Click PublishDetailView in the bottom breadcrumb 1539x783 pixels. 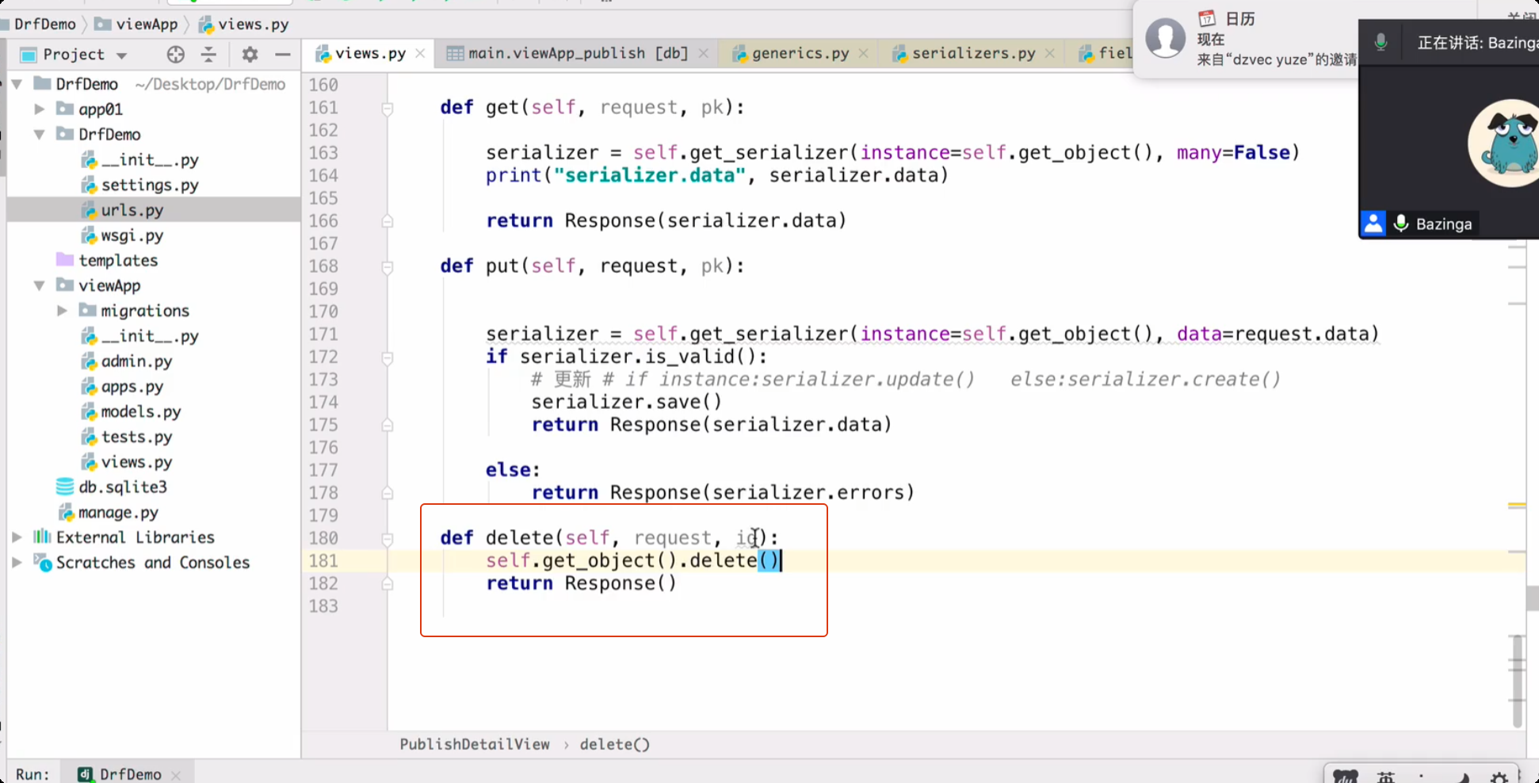(474, 744)
